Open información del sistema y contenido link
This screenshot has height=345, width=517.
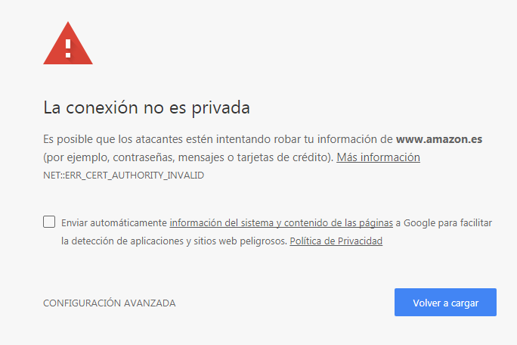coord(281,223)
